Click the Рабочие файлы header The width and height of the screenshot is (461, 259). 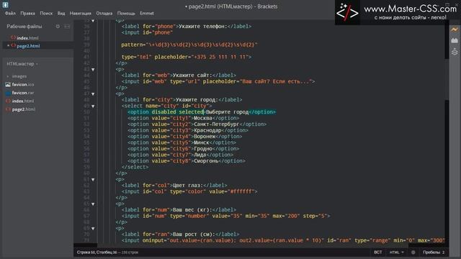click(x=24, y=27)
